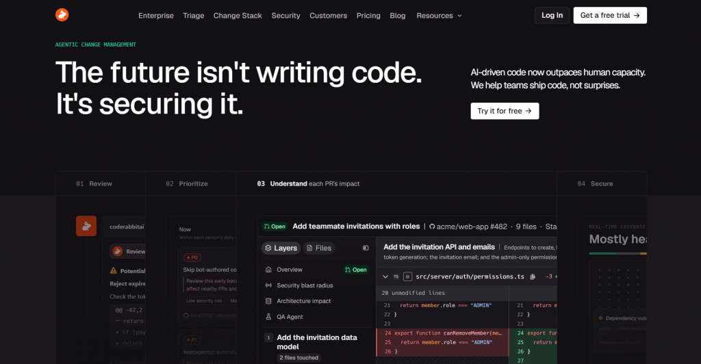Toggle the sidebar collapse icon next to Files
The image size is (701, 364).
(x=366, y=248)
